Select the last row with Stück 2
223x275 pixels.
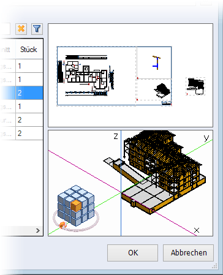21,134
